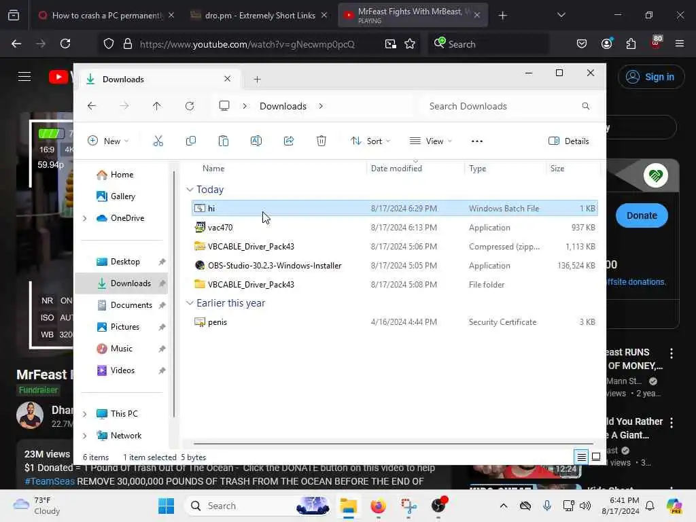696x522 pixels.
Task: Add a new File Explorer tab
Action: [x=257, y=80]
